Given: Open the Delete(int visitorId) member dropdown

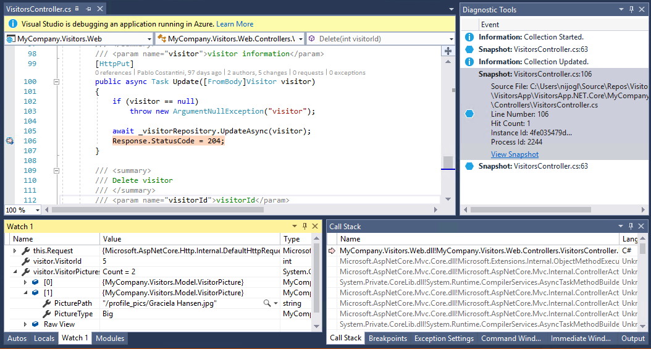Looking at the screenshot, I should pyautogui.click(x=451, y=39).
